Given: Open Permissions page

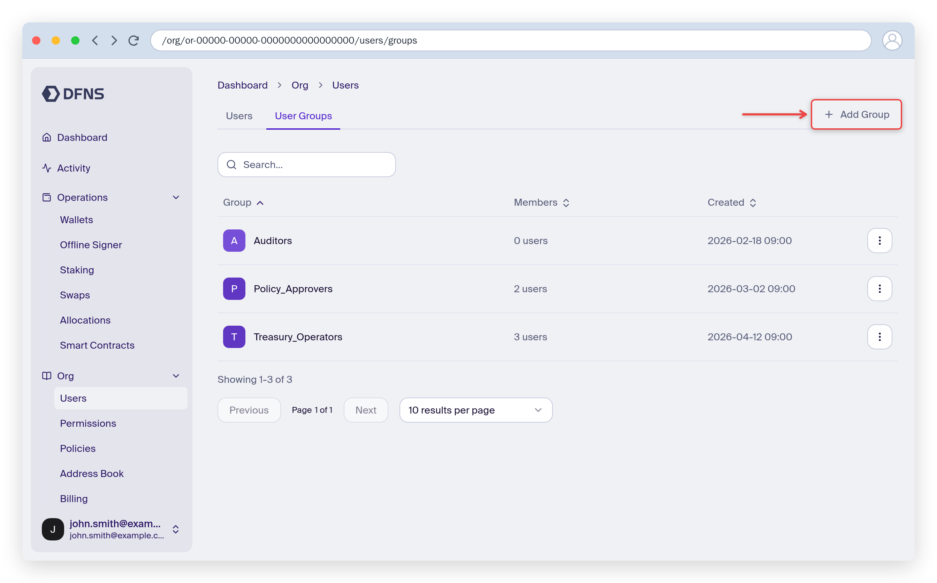Looking at the screenshot, I should pos(88,423).
